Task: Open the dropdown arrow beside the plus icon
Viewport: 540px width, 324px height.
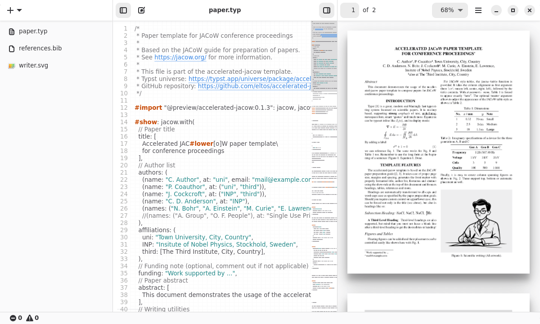Action: [x=19, y=10]
